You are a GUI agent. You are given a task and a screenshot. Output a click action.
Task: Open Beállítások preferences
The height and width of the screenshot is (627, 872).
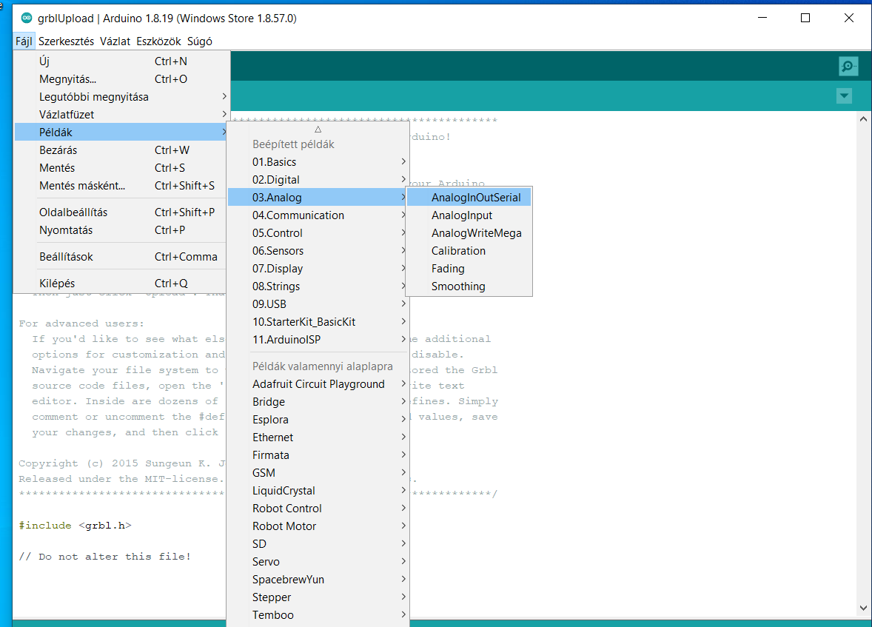(x=120, y=257)
